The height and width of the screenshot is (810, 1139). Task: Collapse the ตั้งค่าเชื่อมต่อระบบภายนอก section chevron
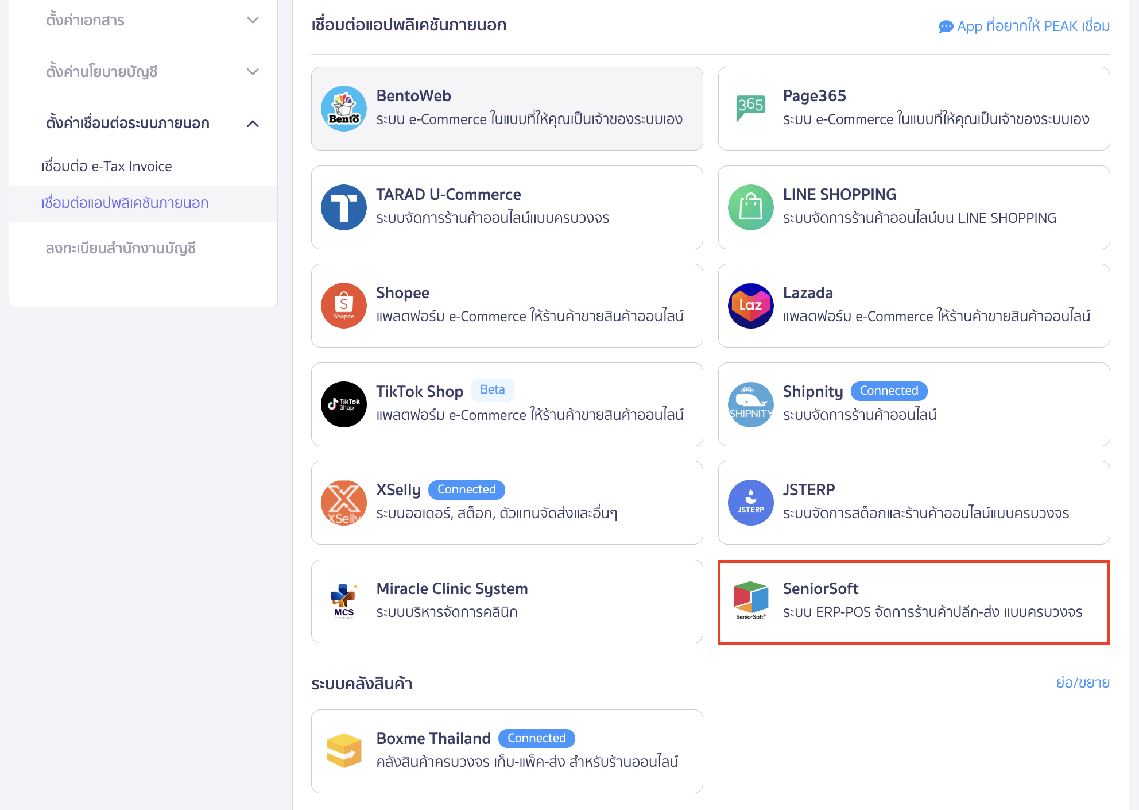[253, 124]
